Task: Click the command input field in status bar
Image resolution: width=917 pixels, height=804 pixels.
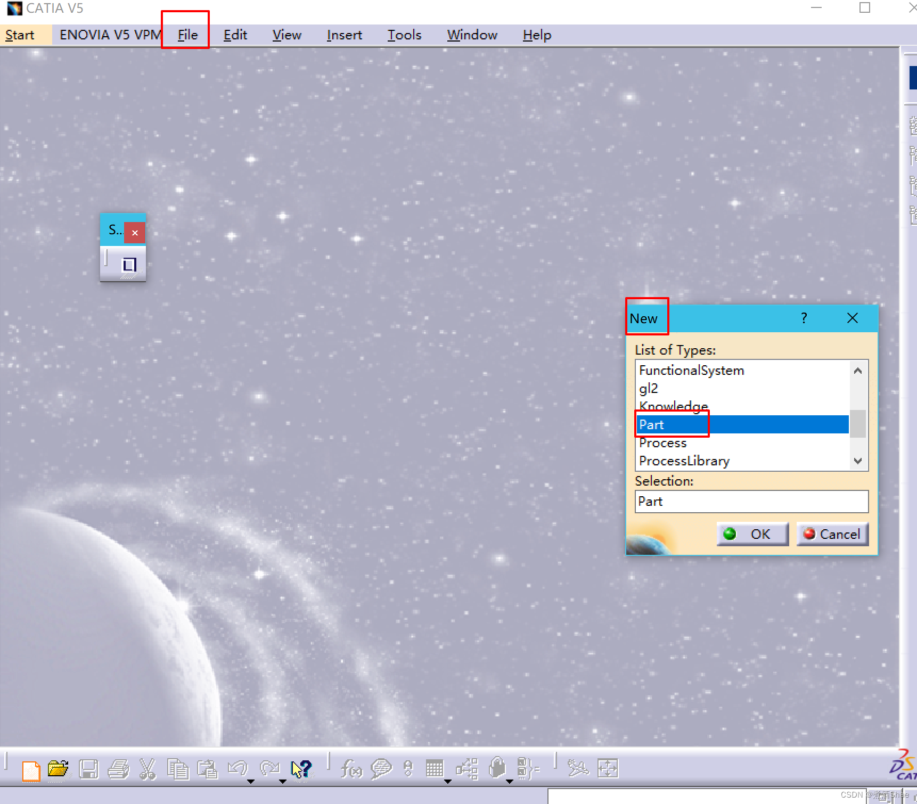Action: coord(708,796)
